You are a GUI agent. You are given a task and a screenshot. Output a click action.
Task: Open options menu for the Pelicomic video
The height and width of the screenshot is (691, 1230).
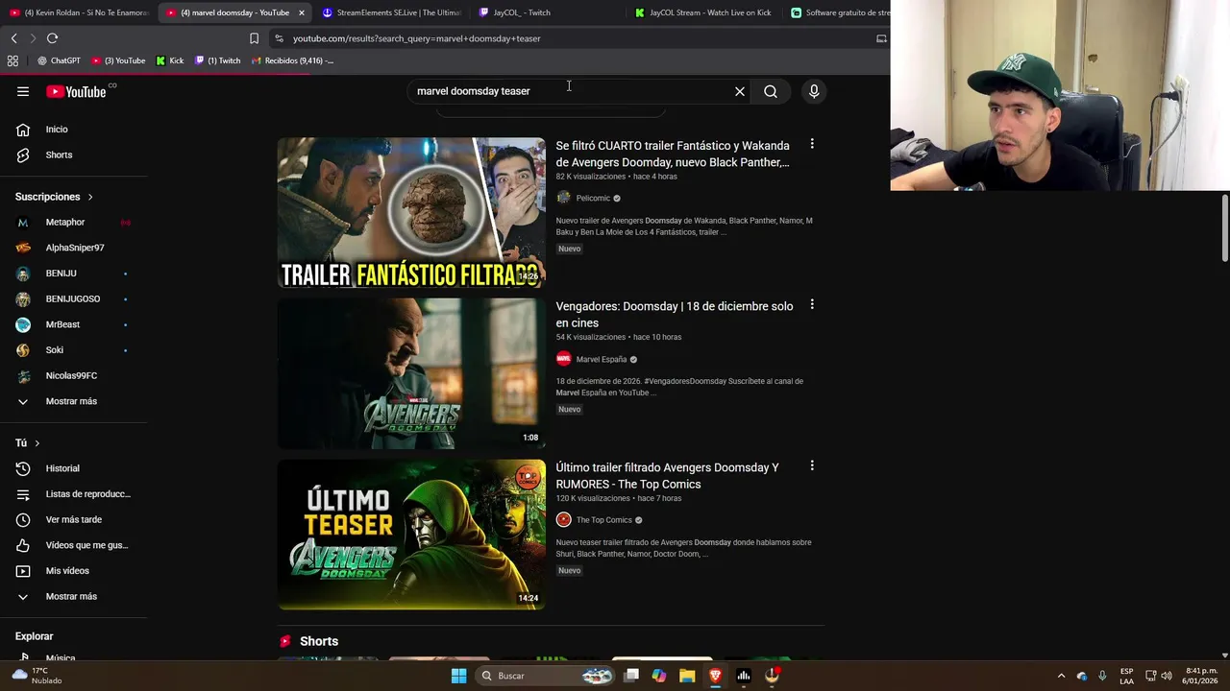coord(812,144)
